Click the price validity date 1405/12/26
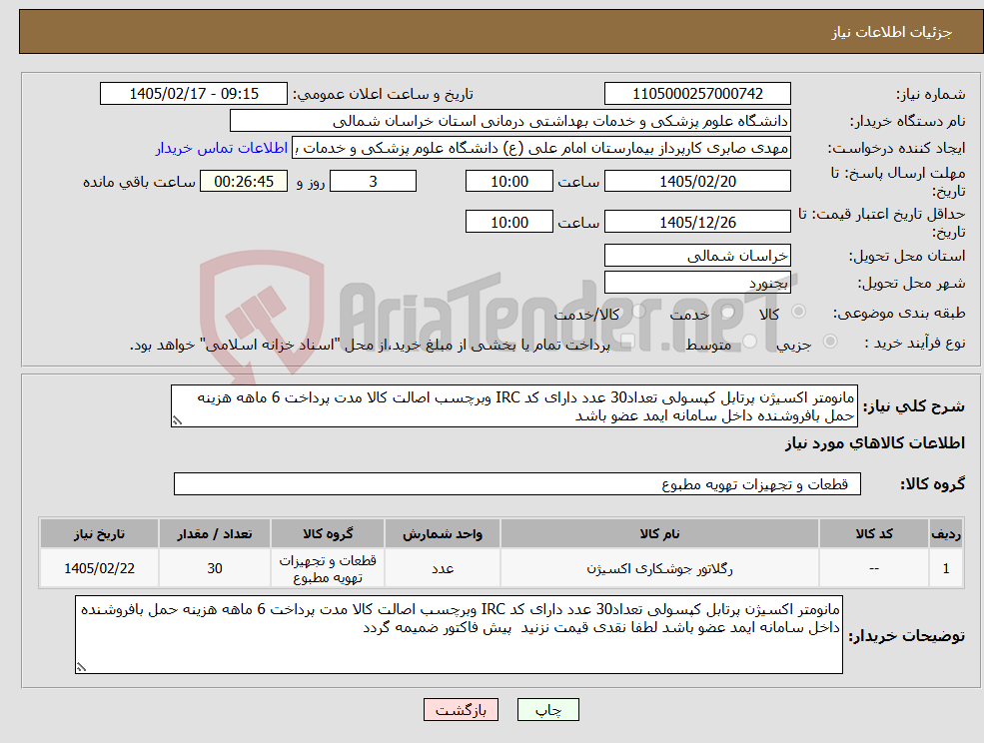Viewport: 984px width, 743px height. [697, 222]
